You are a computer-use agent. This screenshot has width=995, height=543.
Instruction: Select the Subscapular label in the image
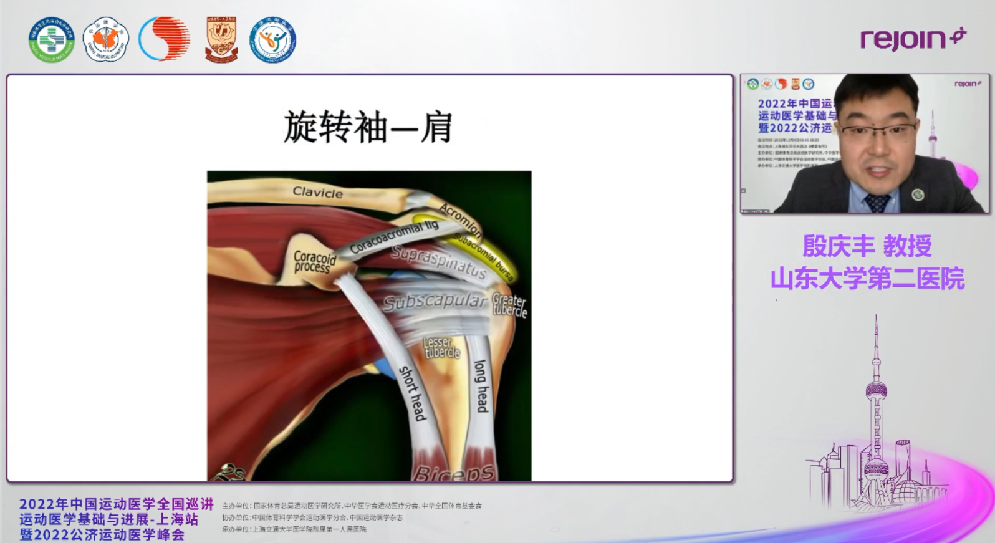coord(435,302)
